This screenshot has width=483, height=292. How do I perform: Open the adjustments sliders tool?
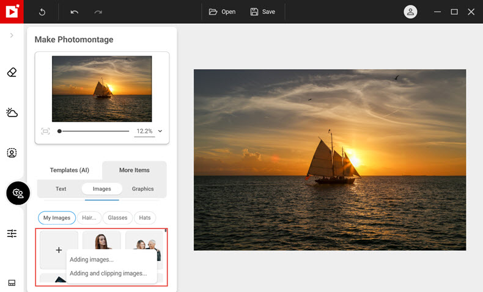coord(12,233)
